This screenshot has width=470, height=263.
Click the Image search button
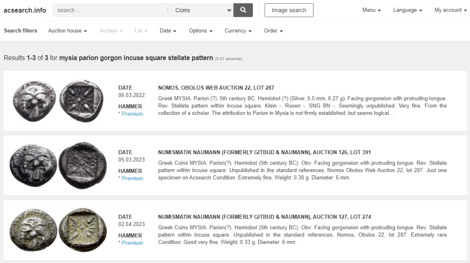[289, 10]
